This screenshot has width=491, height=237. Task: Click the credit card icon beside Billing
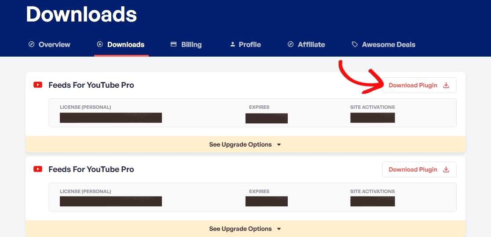click(x=173, y=44)
